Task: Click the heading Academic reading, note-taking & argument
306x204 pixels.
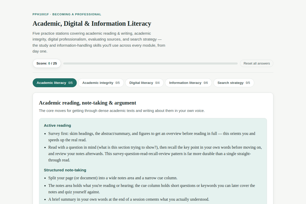Action: coord(87,103)
